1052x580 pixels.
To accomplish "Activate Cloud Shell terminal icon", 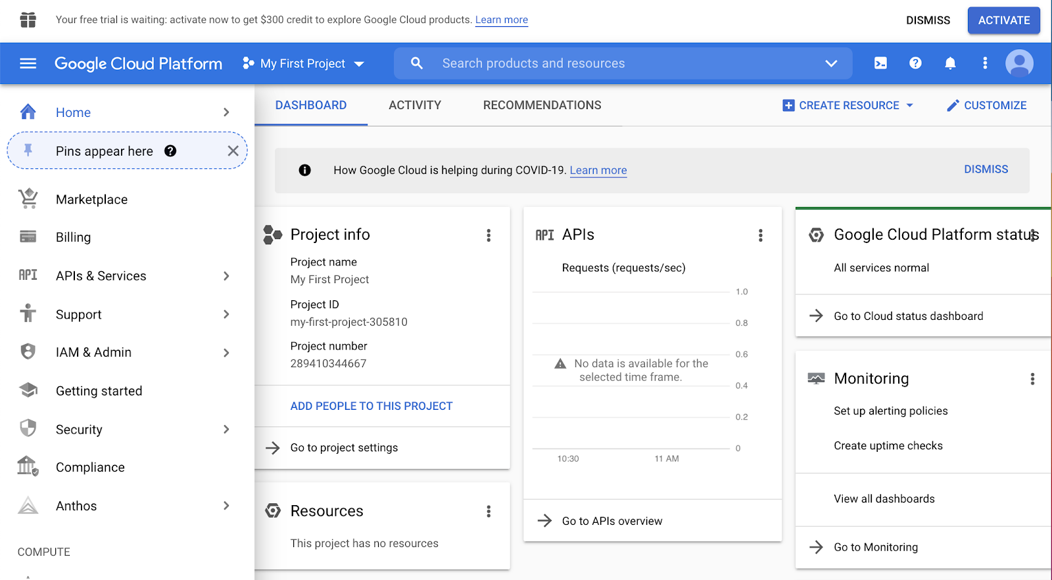I will click(880, 63).
